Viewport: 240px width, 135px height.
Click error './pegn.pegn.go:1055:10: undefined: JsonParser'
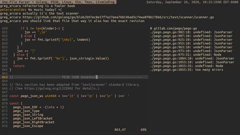(x=192, y=62)
